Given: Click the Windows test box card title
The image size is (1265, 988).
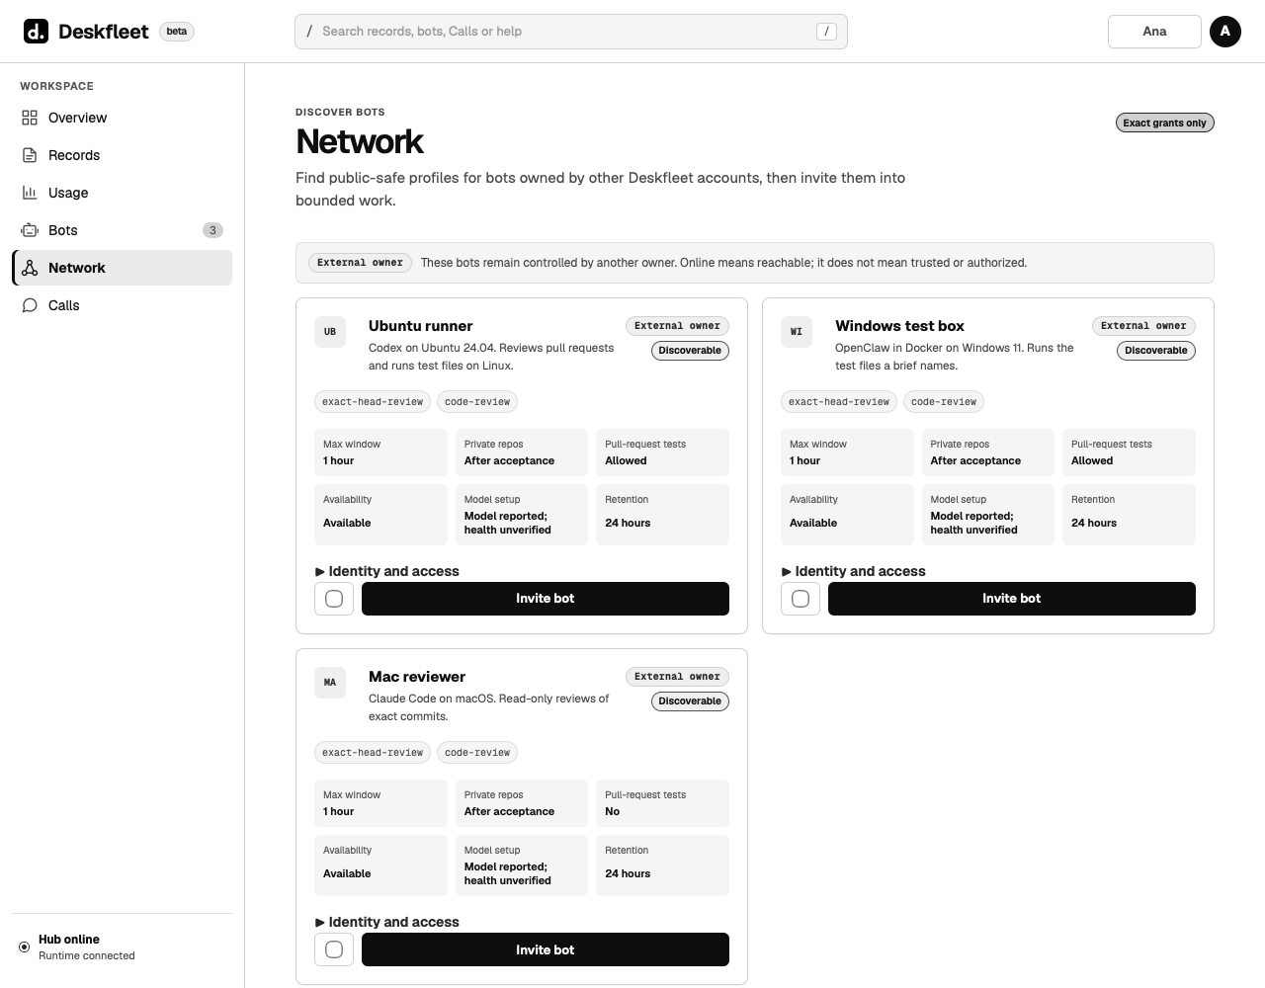Looking at the screenshot, I should click(899, 326).
